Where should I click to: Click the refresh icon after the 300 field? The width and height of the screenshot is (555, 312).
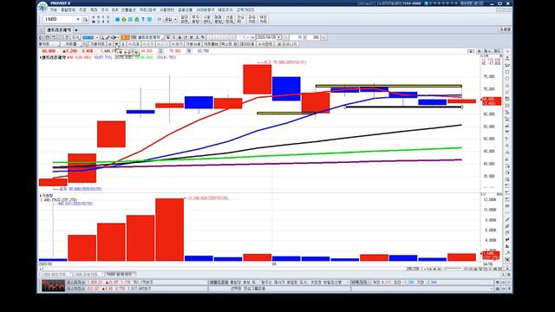[323, 37]
